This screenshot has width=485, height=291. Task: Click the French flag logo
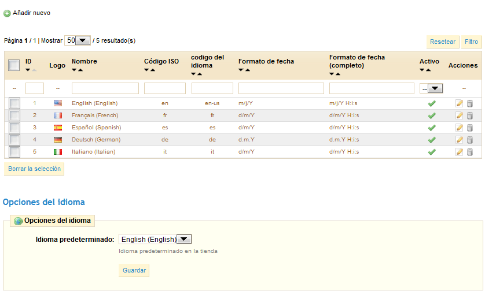coord(58,115)
